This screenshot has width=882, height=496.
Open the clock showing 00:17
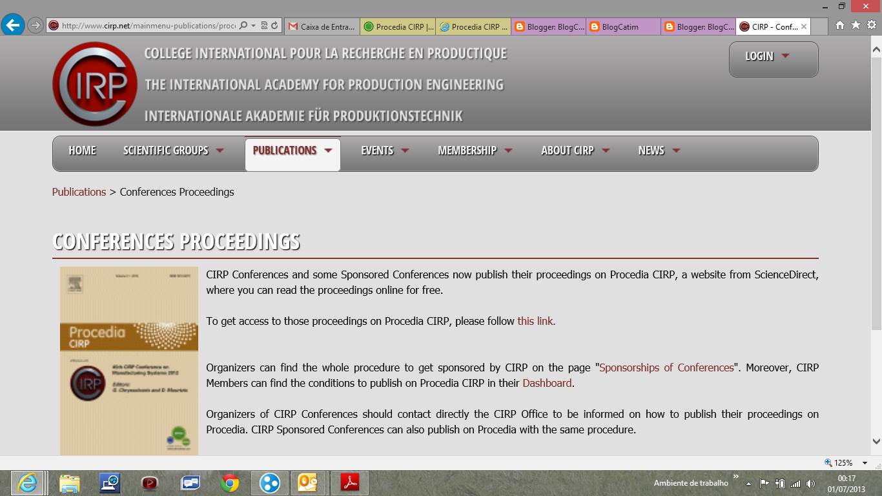click(846, 483)
